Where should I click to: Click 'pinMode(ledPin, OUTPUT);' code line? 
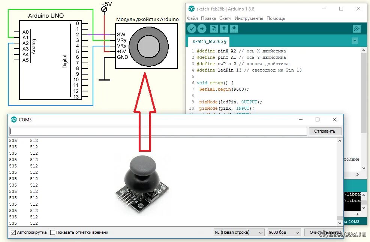231,102
